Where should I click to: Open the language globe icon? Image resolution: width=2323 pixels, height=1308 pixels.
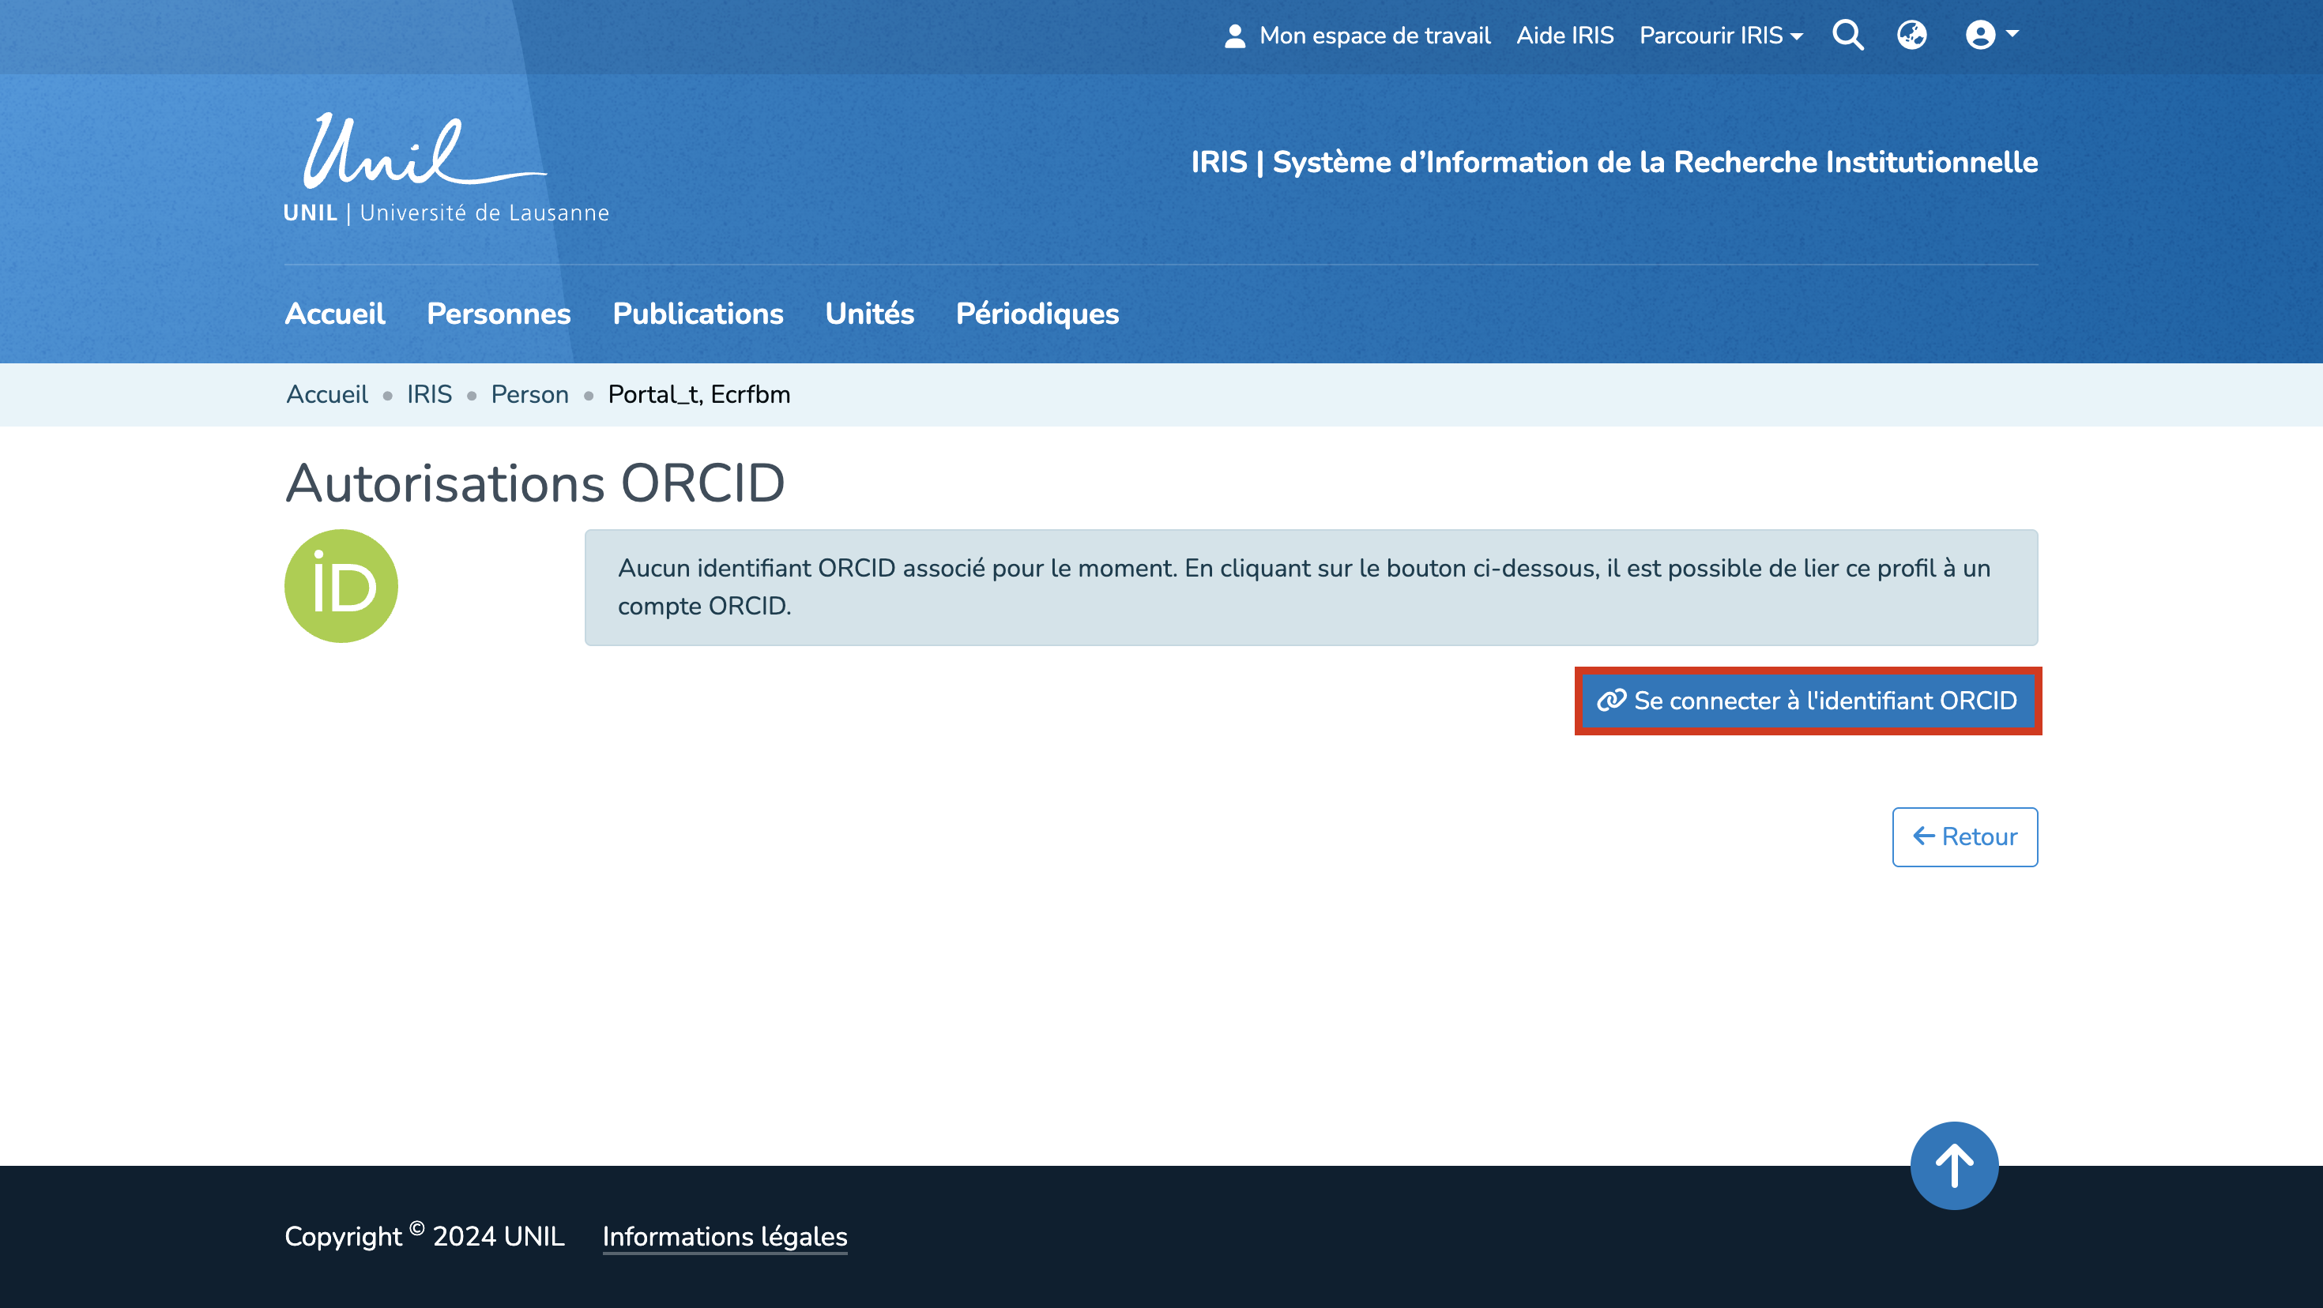[x=1912, y=36]
